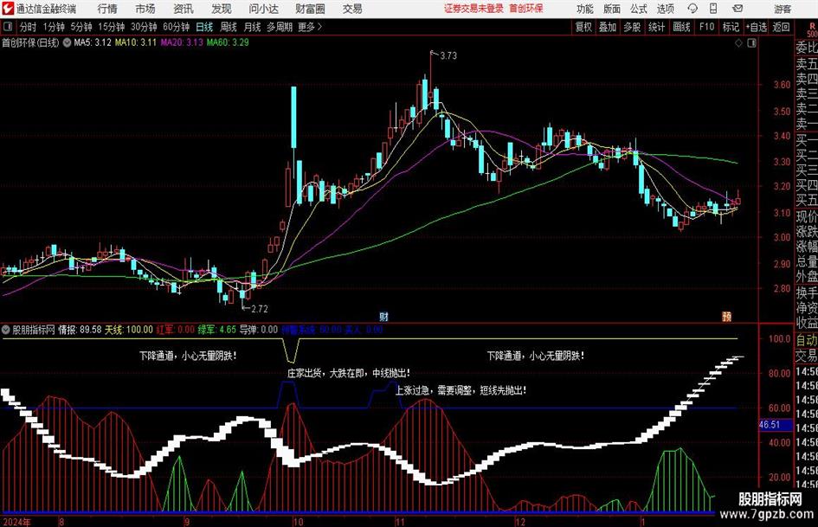Switch to 30分钟 period
The image size is (818, 527).
[144, 27]
